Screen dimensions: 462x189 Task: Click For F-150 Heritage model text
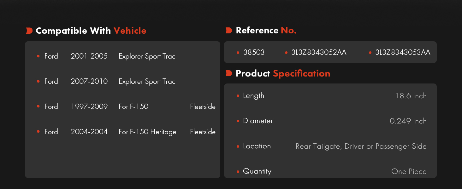point(147,132)
